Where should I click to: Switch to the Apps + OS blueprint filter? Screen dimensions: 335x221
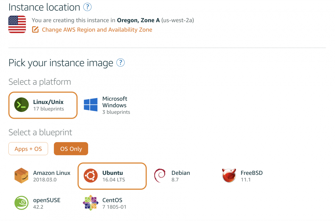pyautogui.click(x=28, y=148)
